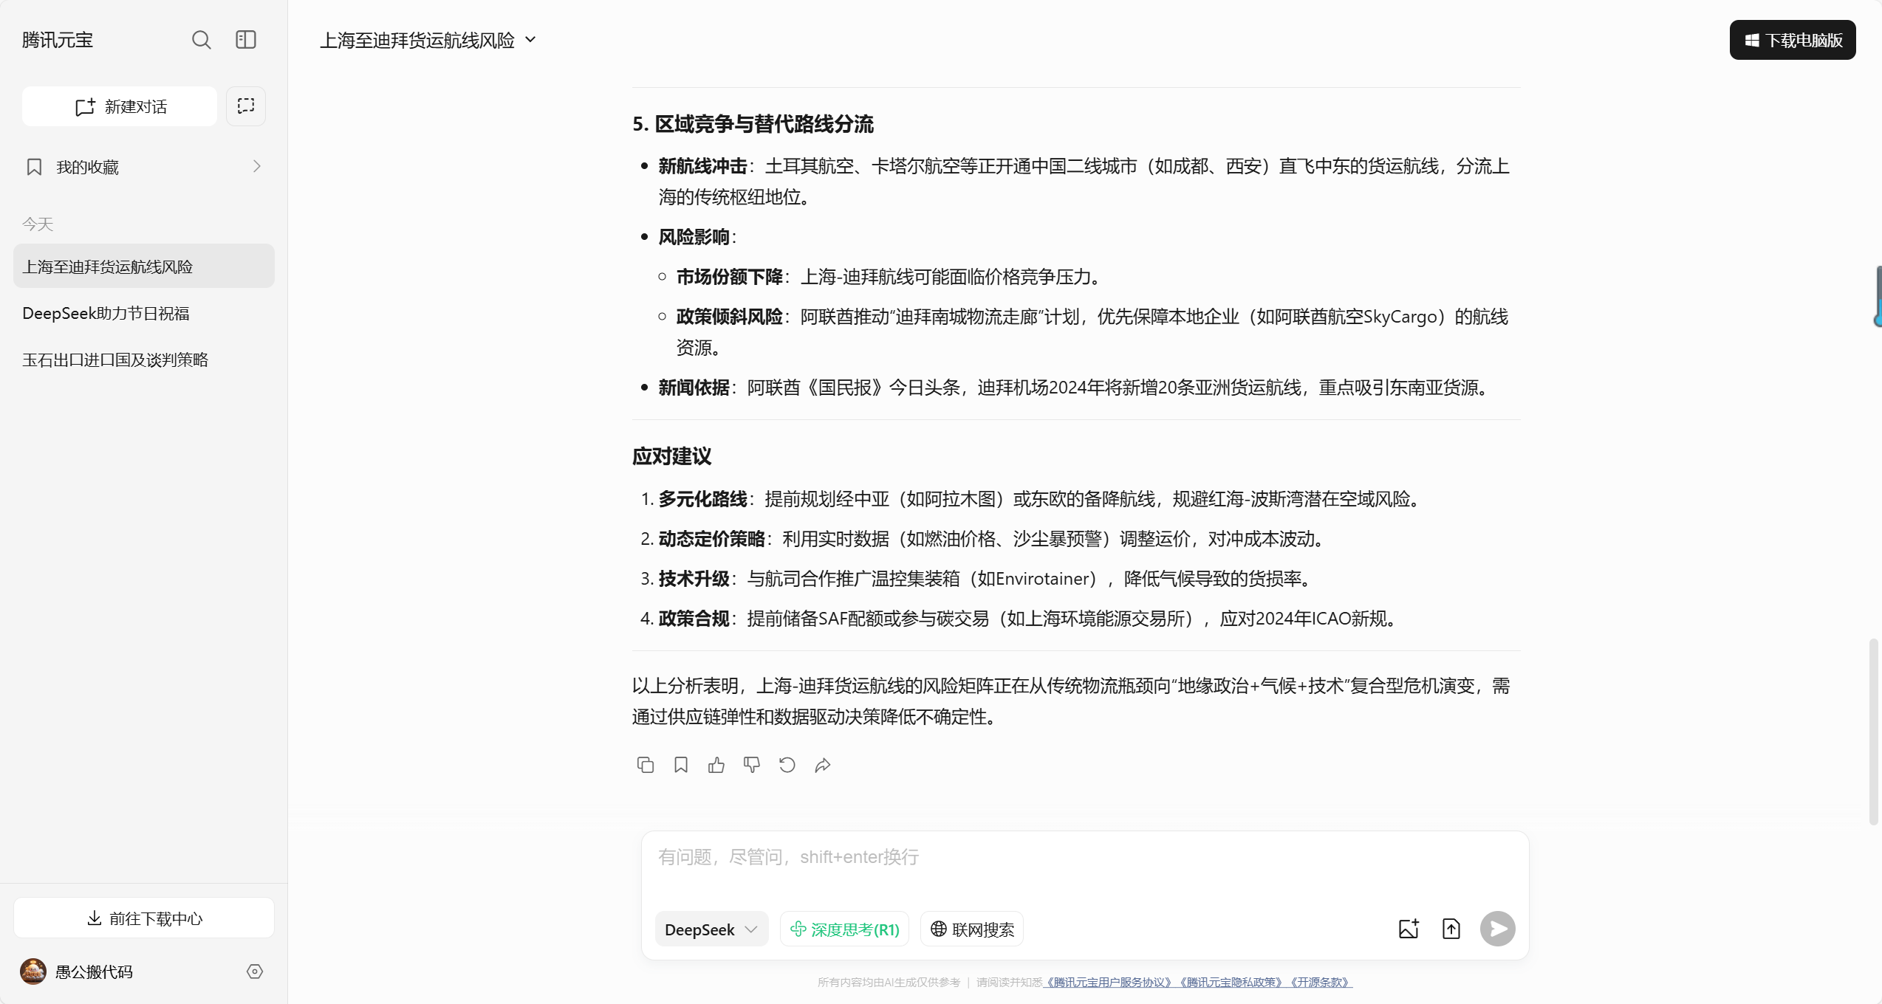Open the DeepSeek model dropdown
The height and width of the screenshot is (1004, 1882).
click(x=711, y=929)
